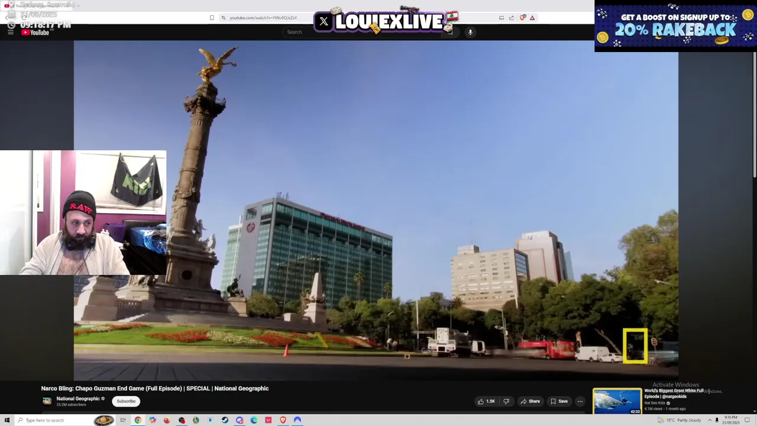Subscribe to National Geographic channel

(x=126, y=401)
